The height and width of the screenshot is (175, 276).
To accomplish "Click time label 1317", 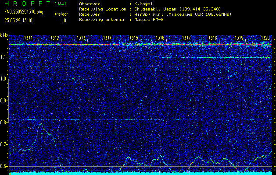I will tap(186, 38).
